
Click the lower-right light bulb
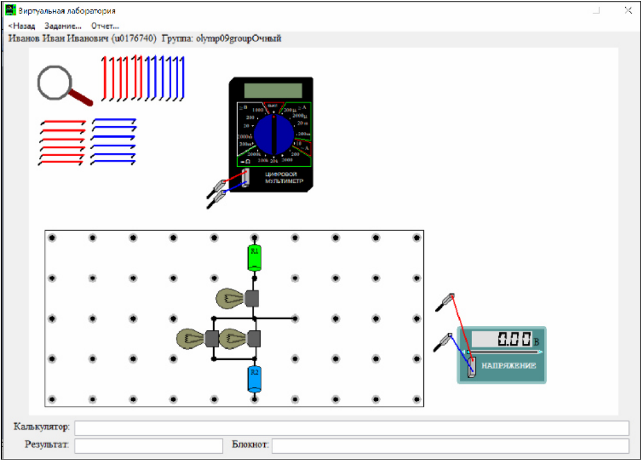[x=240, y=339]
